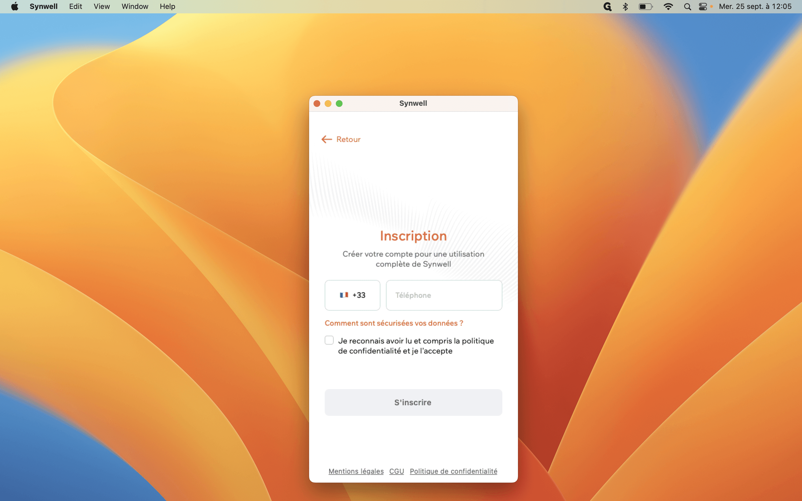Viewport: 802px width, 501px height.
Task: Click the Retour back arrow icon
Action: (326, 139)
